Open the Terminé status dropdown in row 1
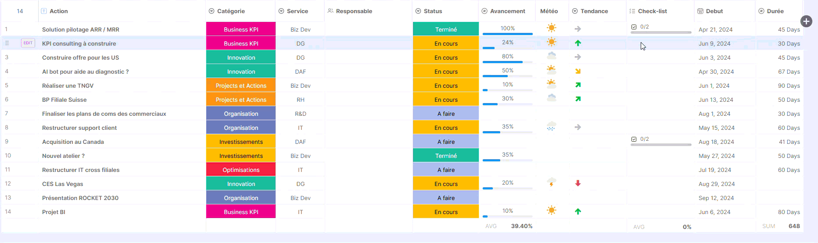 point(446,29)
